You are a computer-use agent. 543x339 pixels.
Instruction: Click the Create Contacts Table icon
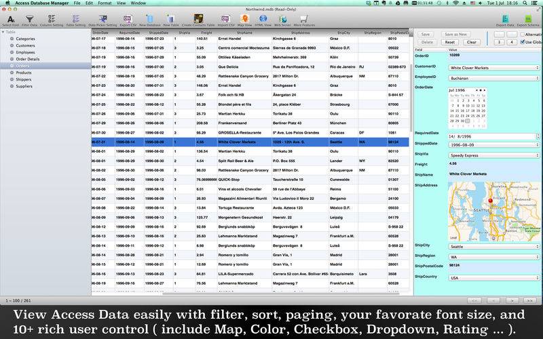coord(197,19)
